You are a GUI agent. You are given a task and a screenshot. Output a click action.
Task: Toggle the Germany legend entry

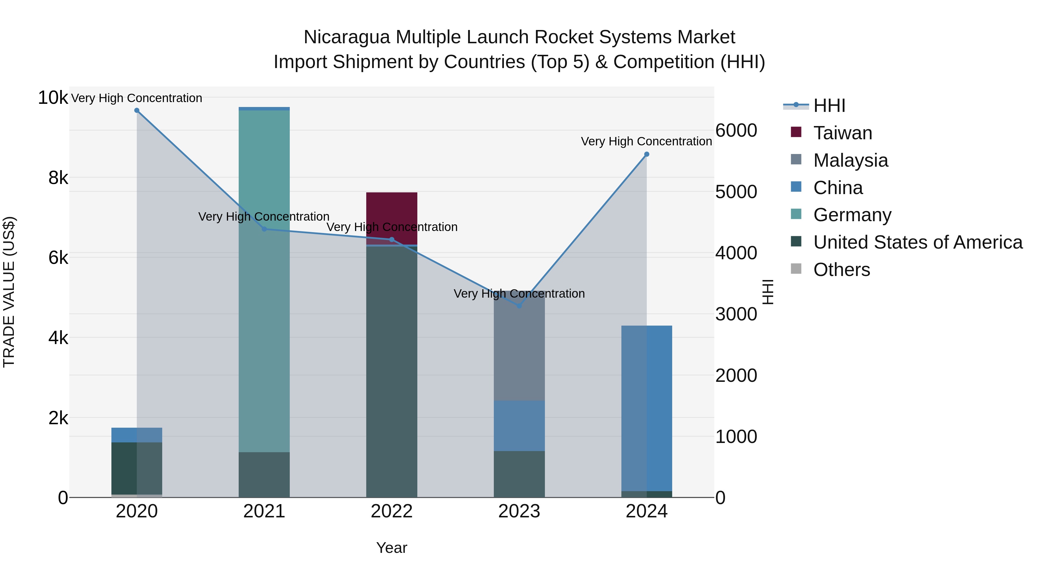(841, 215)
